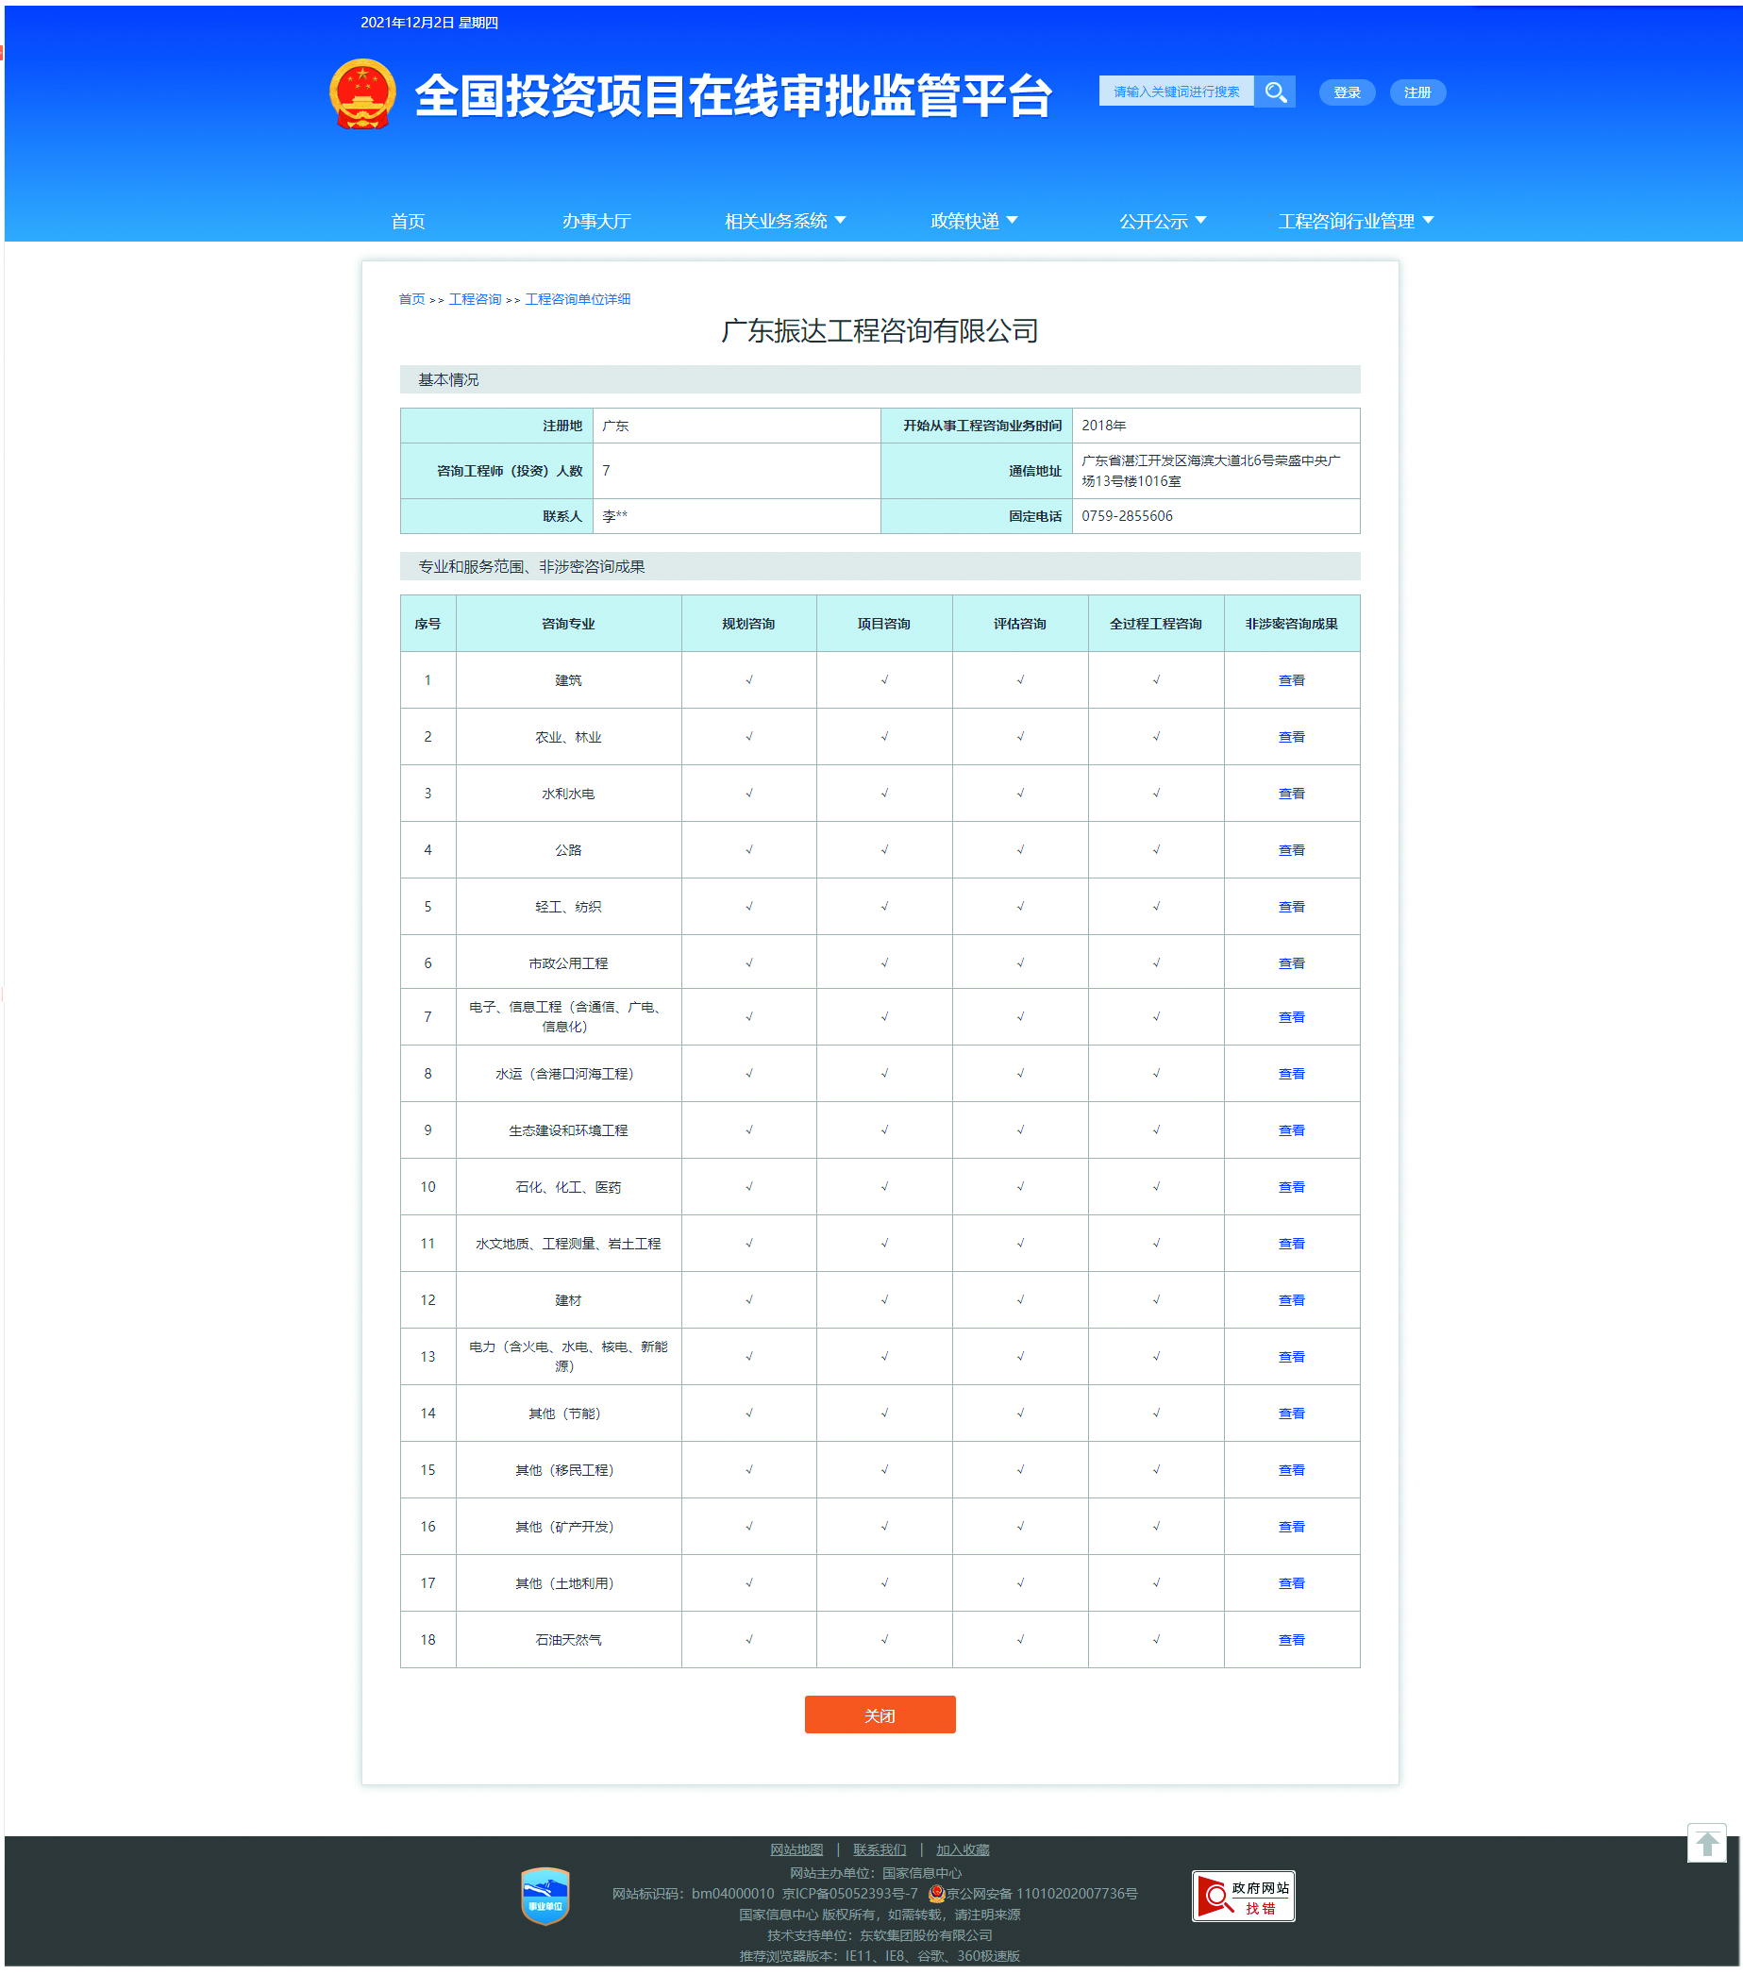The image size is (1743, 1974).
Task: Click the 注册 register button
Action: point(1416,92)
